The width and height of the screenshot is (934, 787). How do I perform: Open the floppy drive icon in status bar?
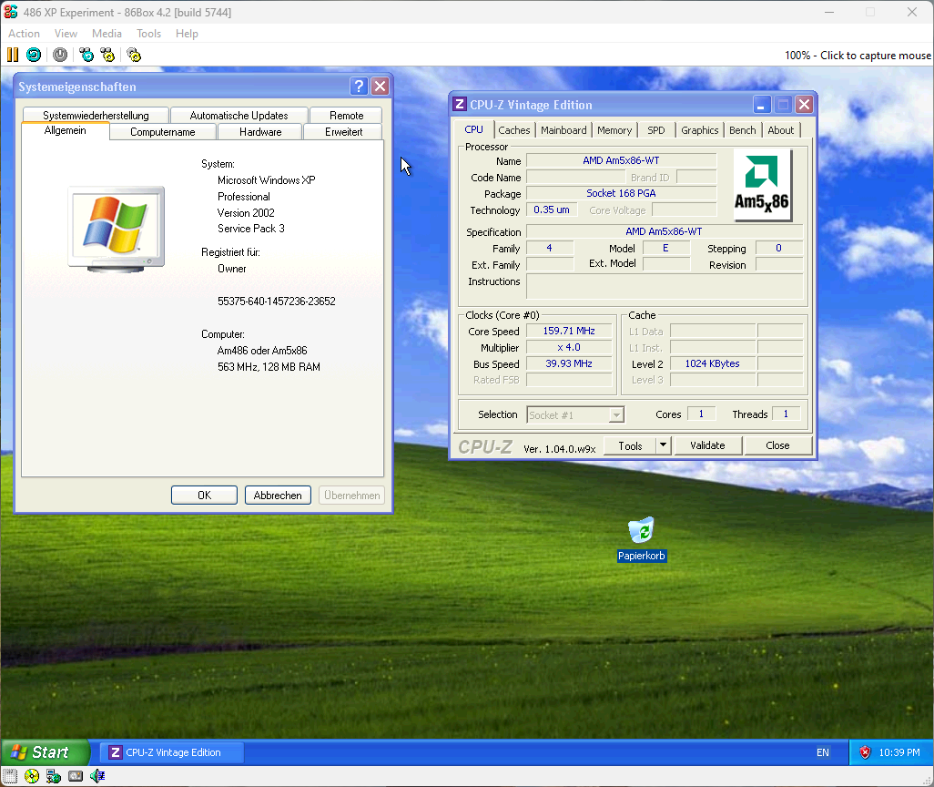pyautogui.click(x=11, y=776)
